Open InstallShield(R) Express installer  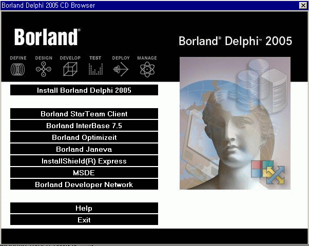pyautogui.click(x=84, y=161)
